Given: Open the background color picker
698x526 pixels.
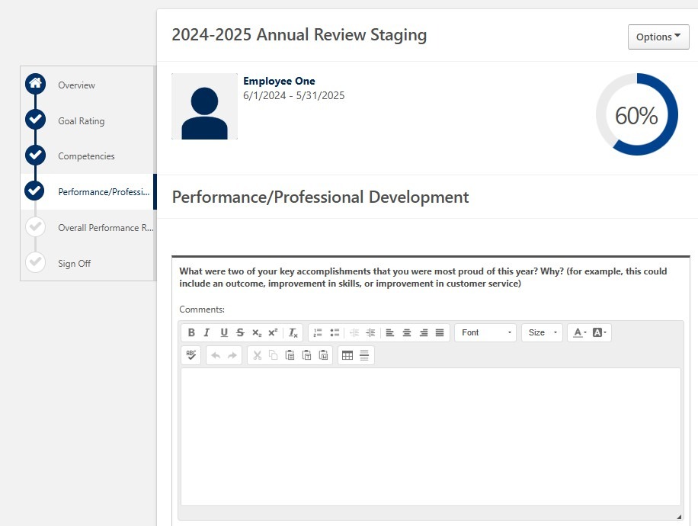Looking at the screenshot, I should [600, 332].
